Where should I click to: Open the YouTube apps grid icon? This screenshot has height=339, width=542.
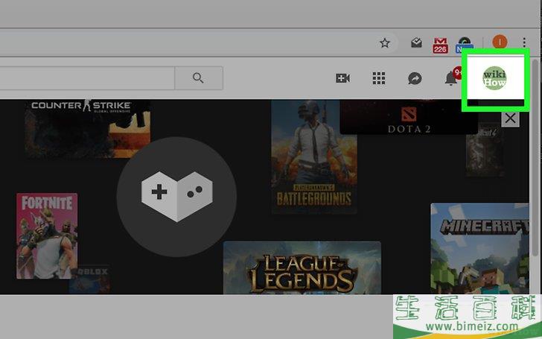point(379,78)
